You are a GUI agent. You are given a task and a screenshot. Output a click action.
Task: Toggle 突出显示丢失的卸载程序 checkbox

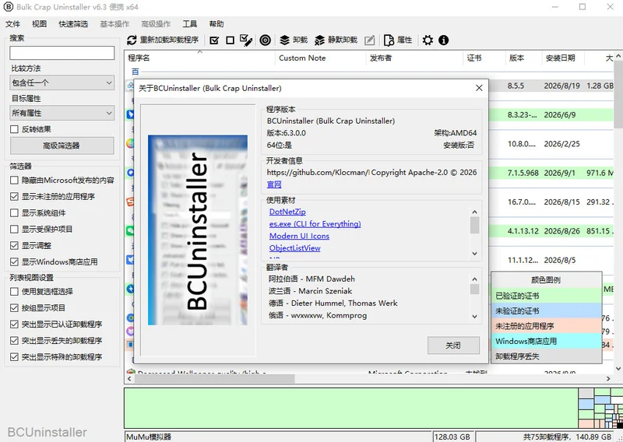tap(14, 340)
